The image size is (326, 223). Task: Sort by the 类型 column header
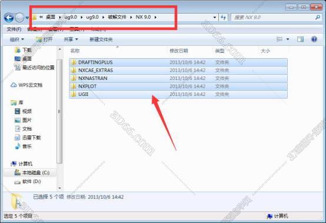(x=219, y=51)
